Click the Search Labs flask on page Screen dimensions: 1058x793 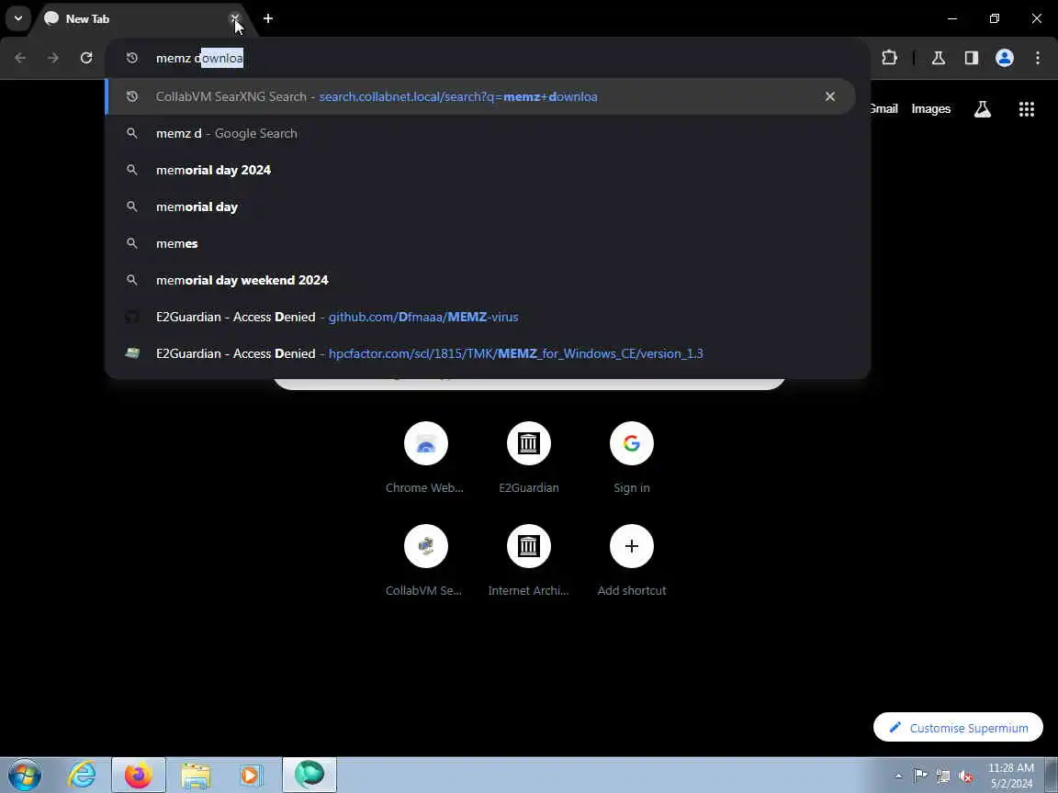(983, 108)
